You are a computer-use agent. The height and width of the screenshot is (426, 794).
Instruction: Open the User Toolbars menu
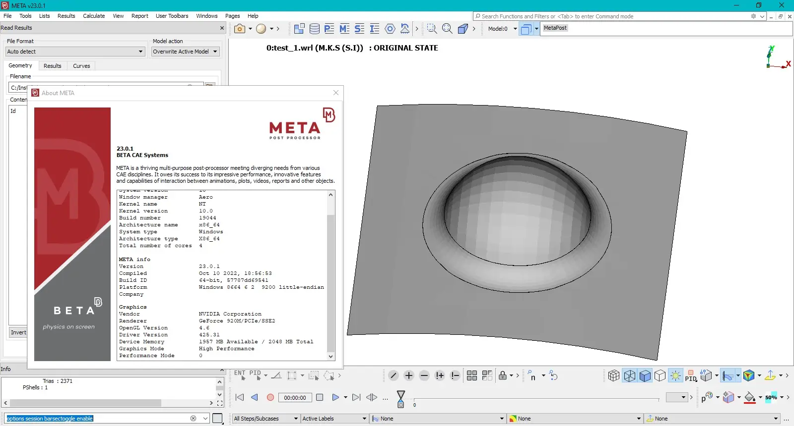tap(172, 16)
